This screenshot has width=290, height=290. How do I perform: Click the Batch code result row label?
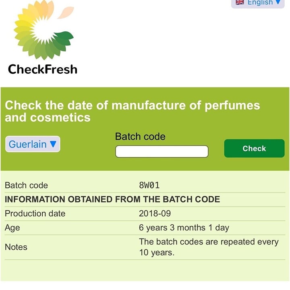[26, 185]
